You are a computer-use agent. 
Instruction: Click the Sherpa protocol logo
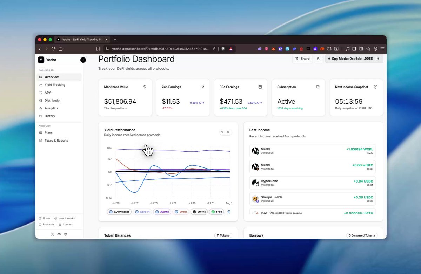click(255, 199)
